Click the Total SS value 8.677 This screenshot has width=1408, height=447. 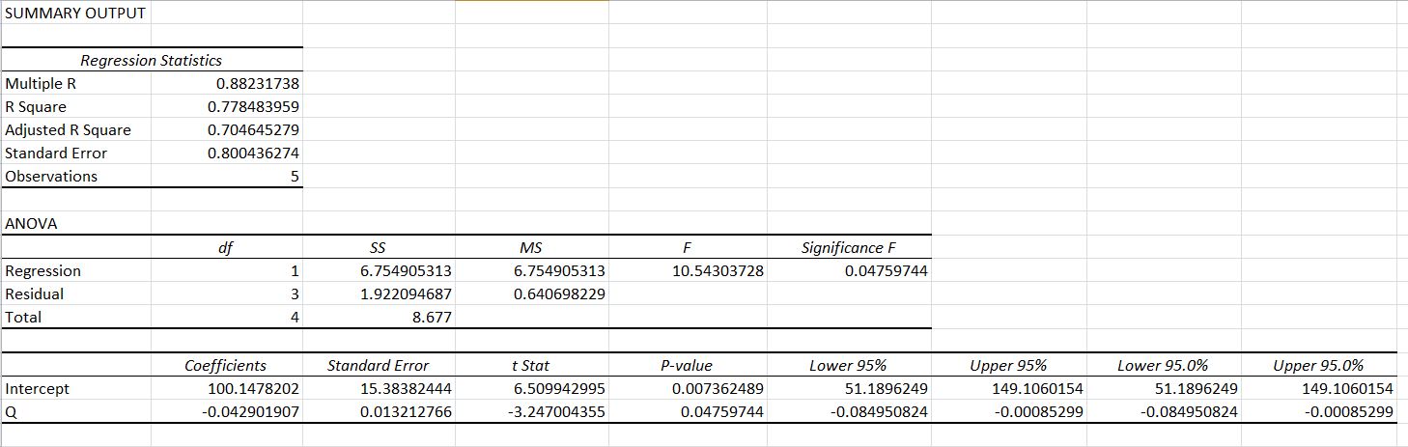click(432, 318)
